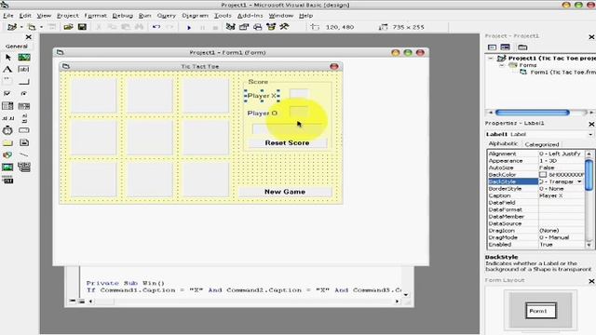Viewport: 596px width, 335px height.
Task: Click the New Game button on the form
Action: coord(285,192)
